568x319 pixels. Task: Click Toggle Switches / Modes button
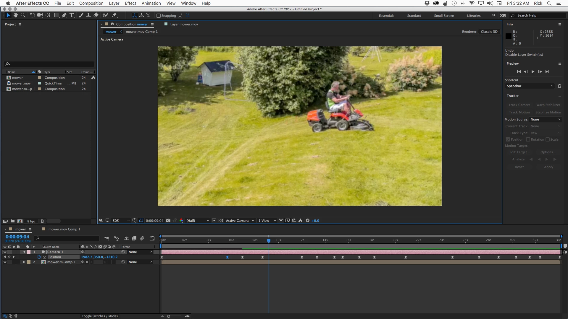pyautogui.click(x=99, y=316)
